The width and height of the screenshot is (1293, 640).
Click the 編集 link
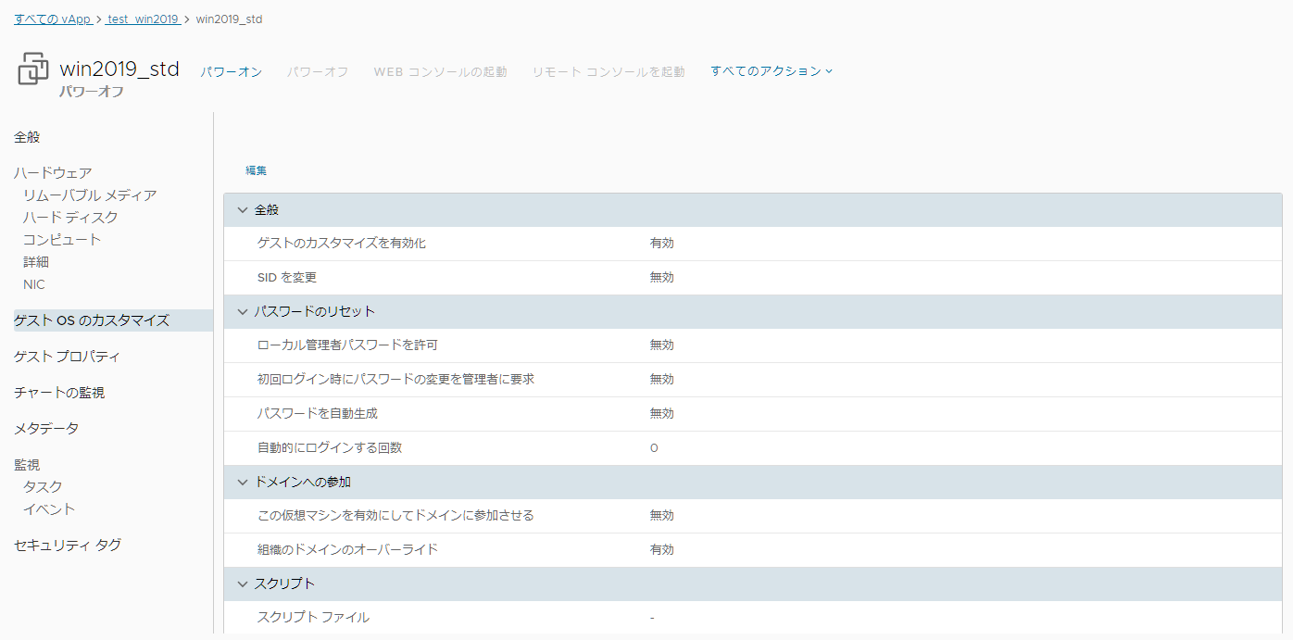point(256,170)
